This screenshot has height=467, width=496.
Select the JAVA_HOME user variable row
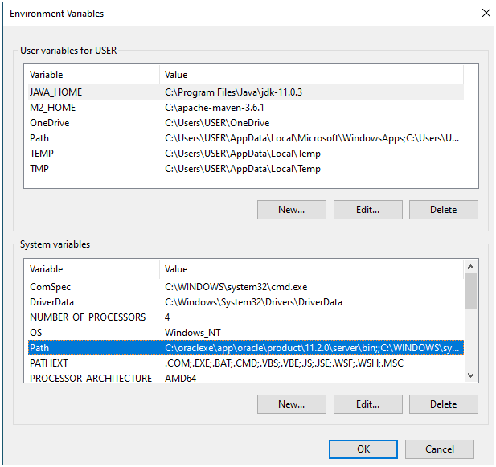[x=56, y=92]
